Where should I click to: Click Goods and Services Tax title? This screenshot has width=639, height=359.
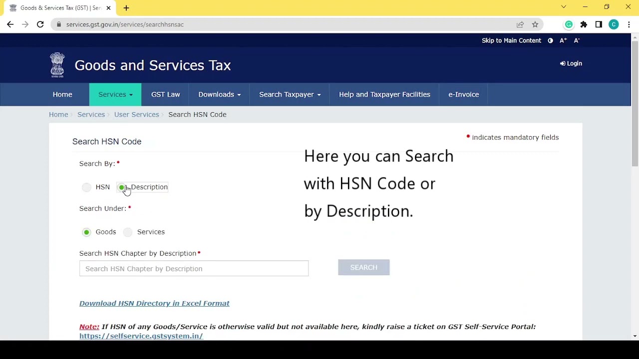point(153,65)
